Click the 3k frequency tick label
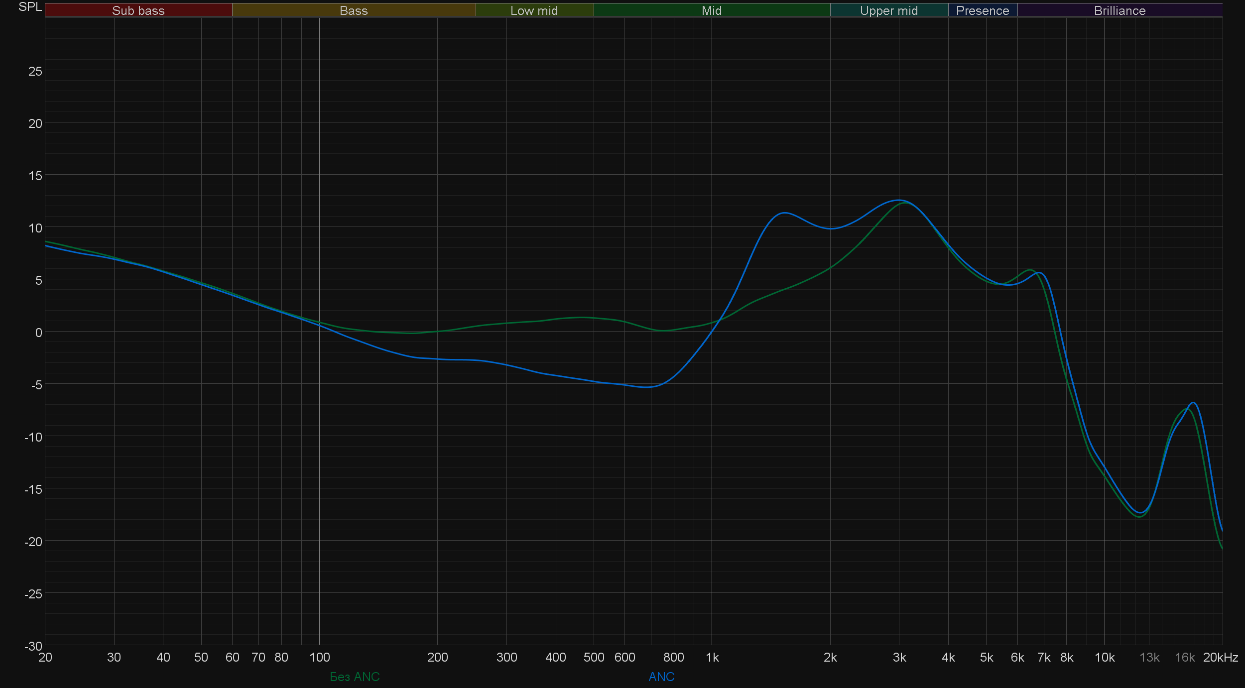1245x688 pixels. 899,658
